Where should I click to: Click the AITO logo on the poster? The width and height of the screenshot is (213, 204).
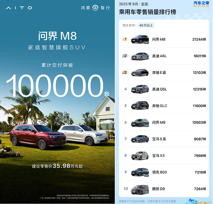(x=20, y=8)
